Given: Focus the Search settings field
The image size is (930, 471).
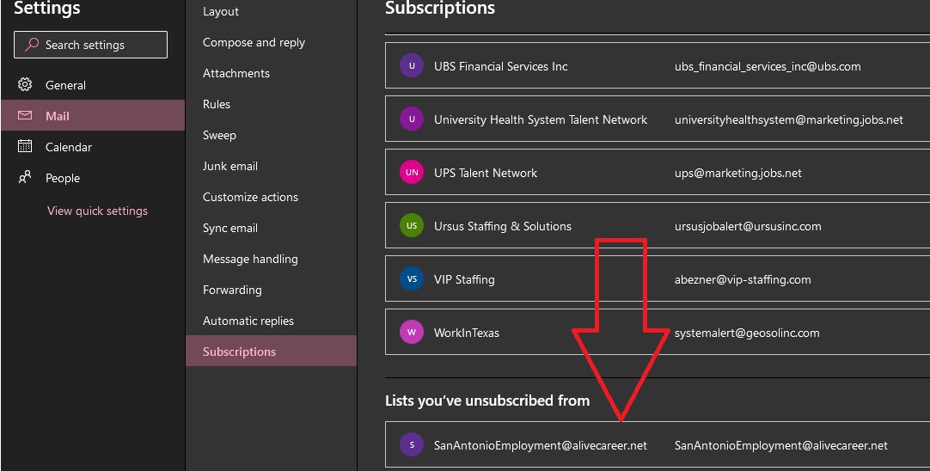Looking at the screenshot, I should 91,45.
